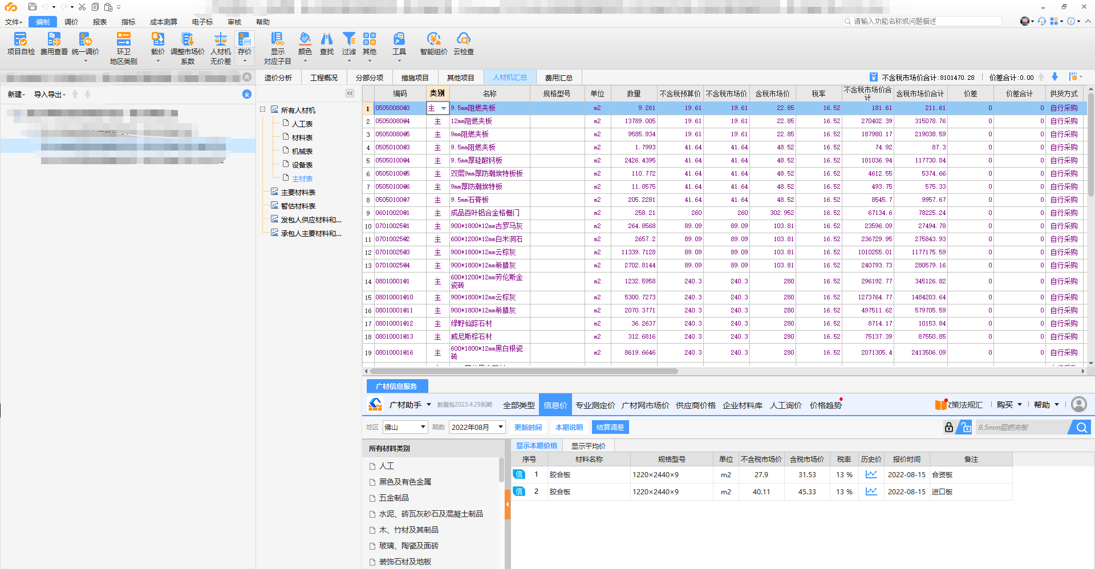1095x569 pixels.
Task: Click the cut scissors icon in title bar
Action: click(x=82, y=7)
